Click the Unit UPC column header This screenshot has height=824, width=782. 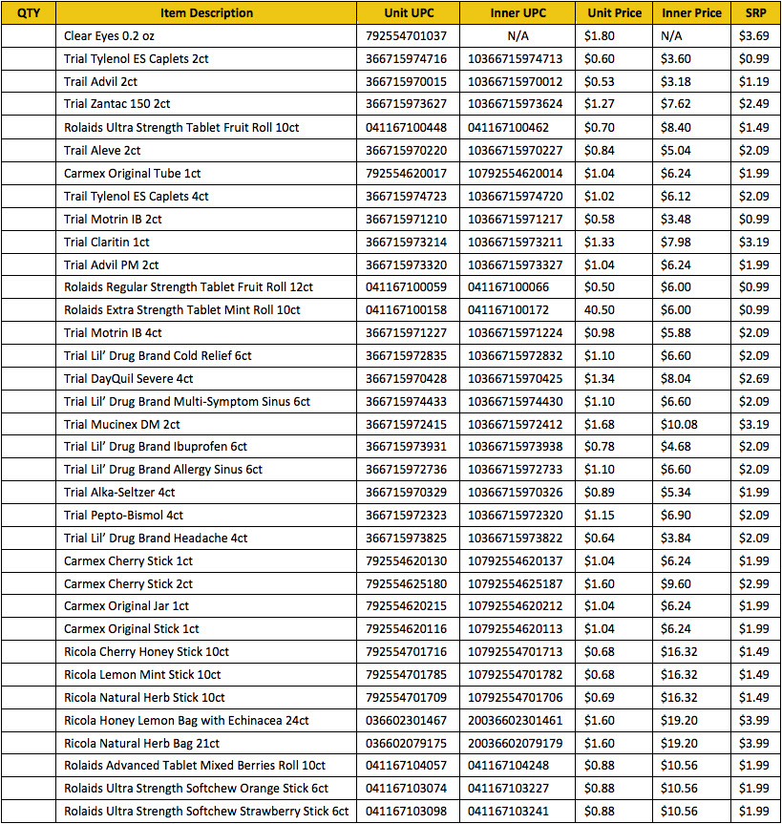409,13
